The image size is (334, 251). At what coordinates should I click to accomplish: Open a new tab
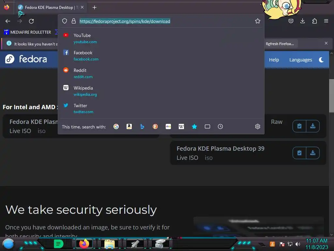(94, 8)
